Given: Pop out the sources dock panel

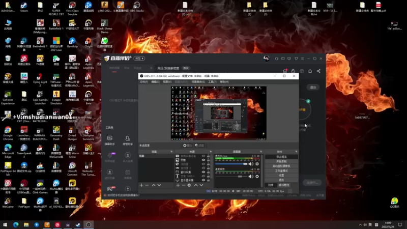Looking at the screenshot, I should click(211, 151).
